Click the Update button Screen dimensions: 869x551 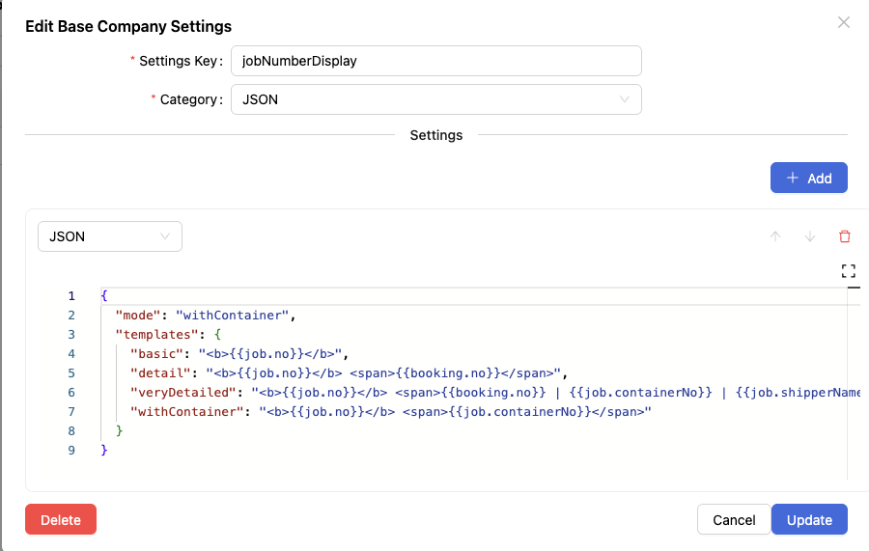click(809, 519)
